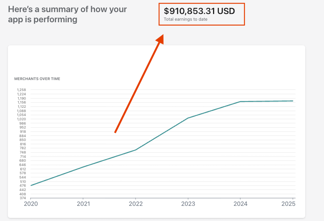
Task: Click the chart data point at 2023
Action: point(189,118)
